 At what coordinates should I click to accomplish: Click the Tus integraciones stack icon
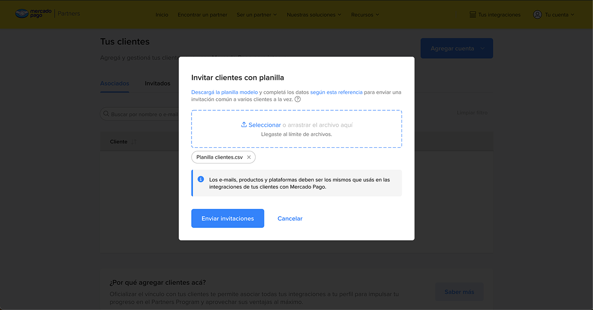tap(473, 15)
